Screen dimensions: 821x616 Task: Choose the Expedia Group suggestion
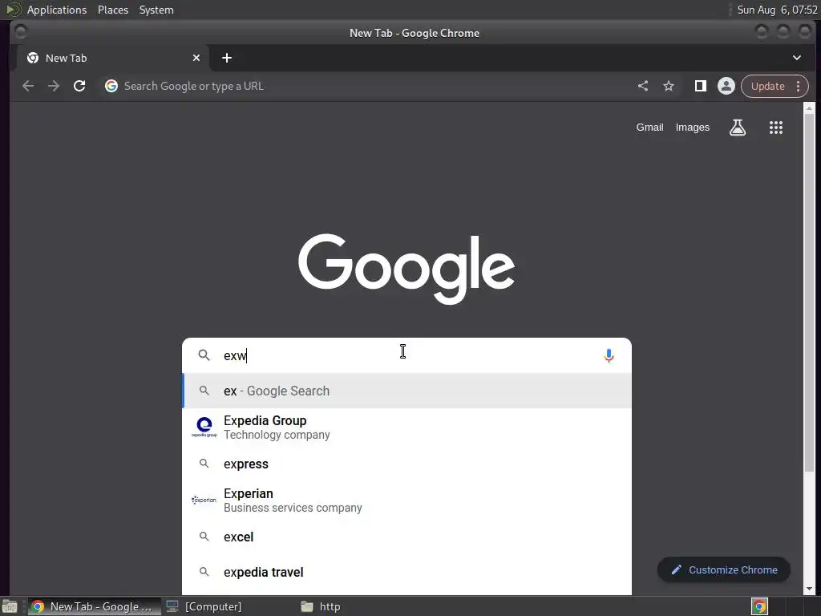pos(406,427)
